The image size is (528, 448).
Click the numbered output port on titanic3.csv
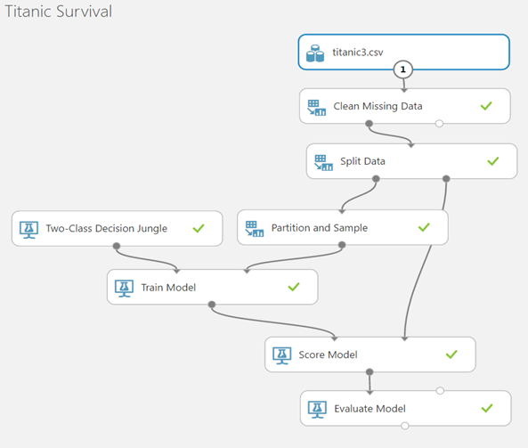(x=403, y=69)
